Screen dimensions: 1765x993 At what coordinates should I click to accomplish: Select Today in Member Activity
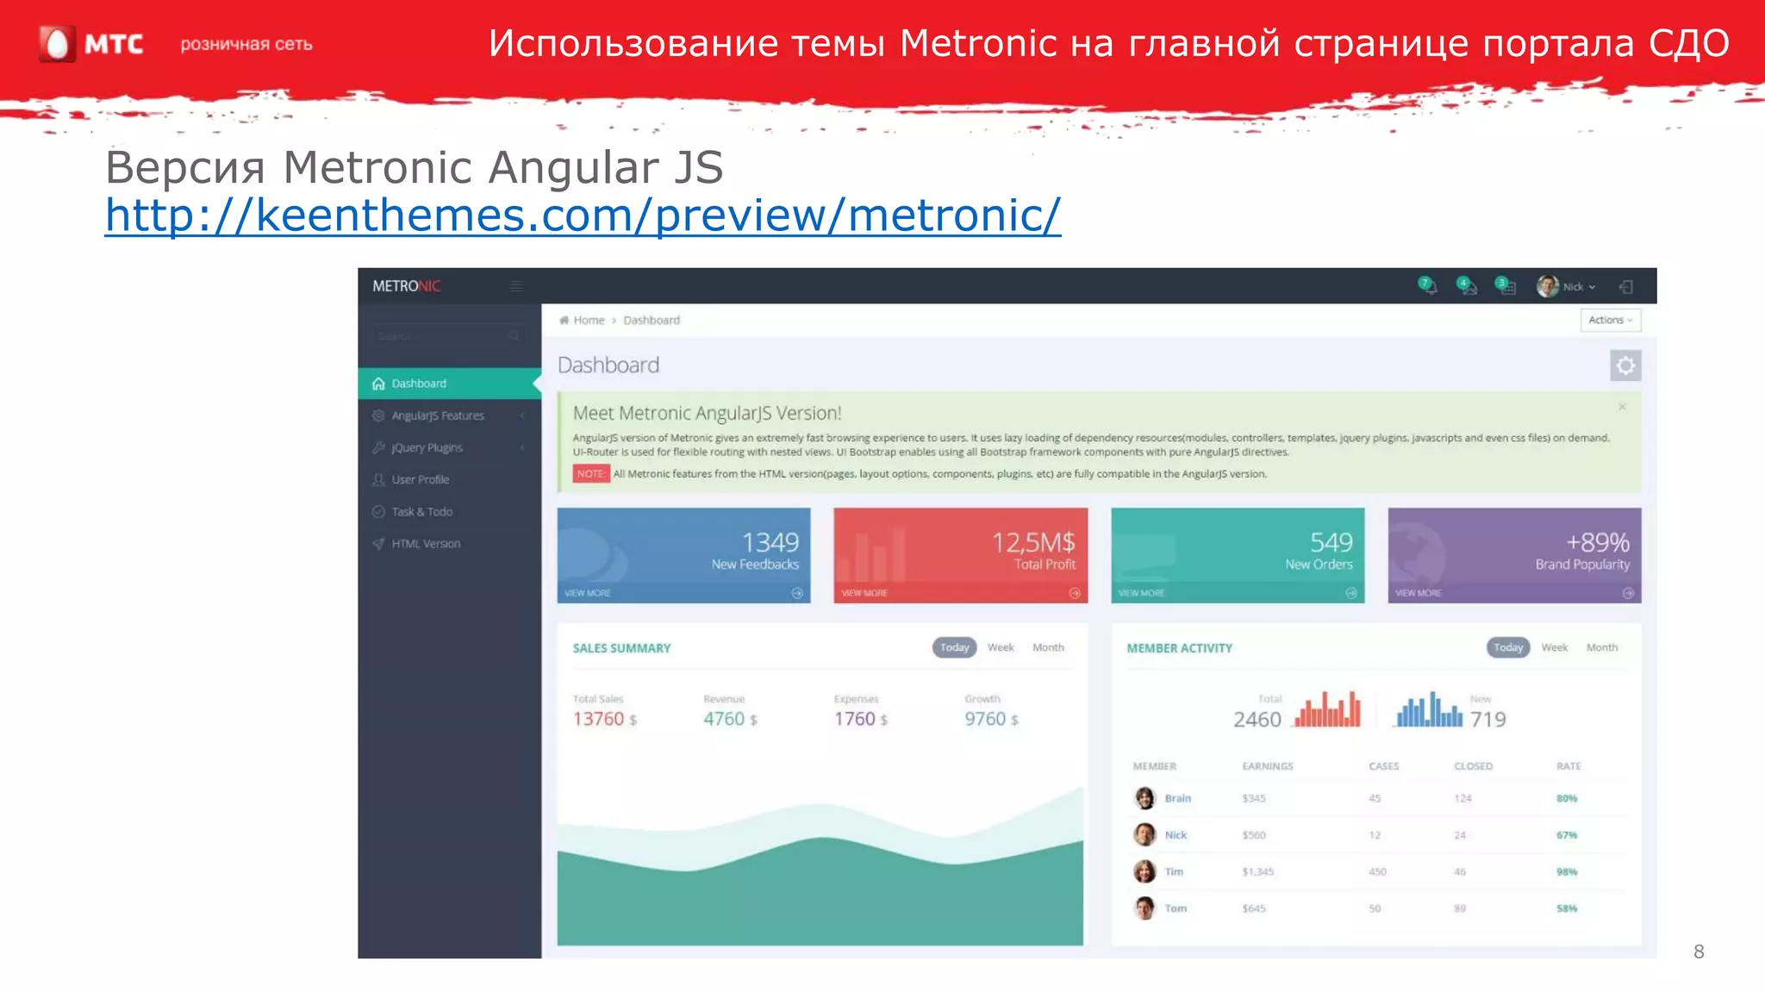[x=1508, y=647]
